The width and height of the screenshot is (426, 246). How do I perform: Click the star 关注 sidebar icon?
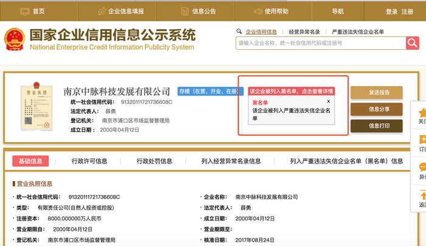(x=422, y=112)
